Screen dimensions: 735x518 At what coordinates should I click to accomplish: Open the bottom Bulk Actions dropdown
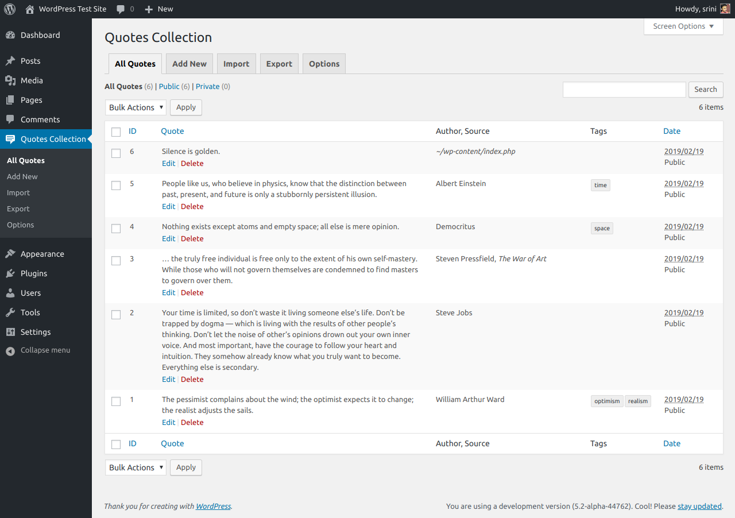point(136,467)
